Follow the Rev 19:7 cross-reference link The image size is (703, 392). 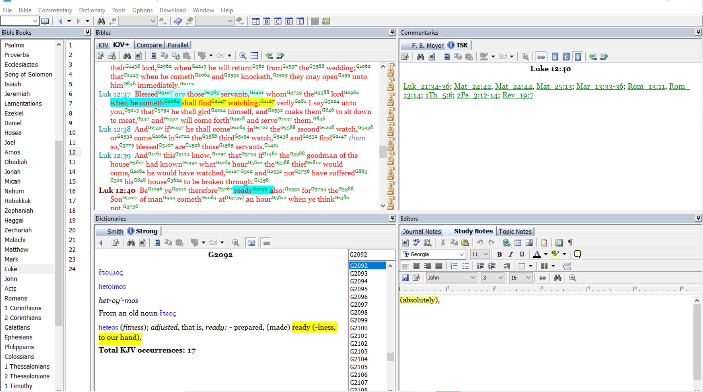tap(518, 95)
